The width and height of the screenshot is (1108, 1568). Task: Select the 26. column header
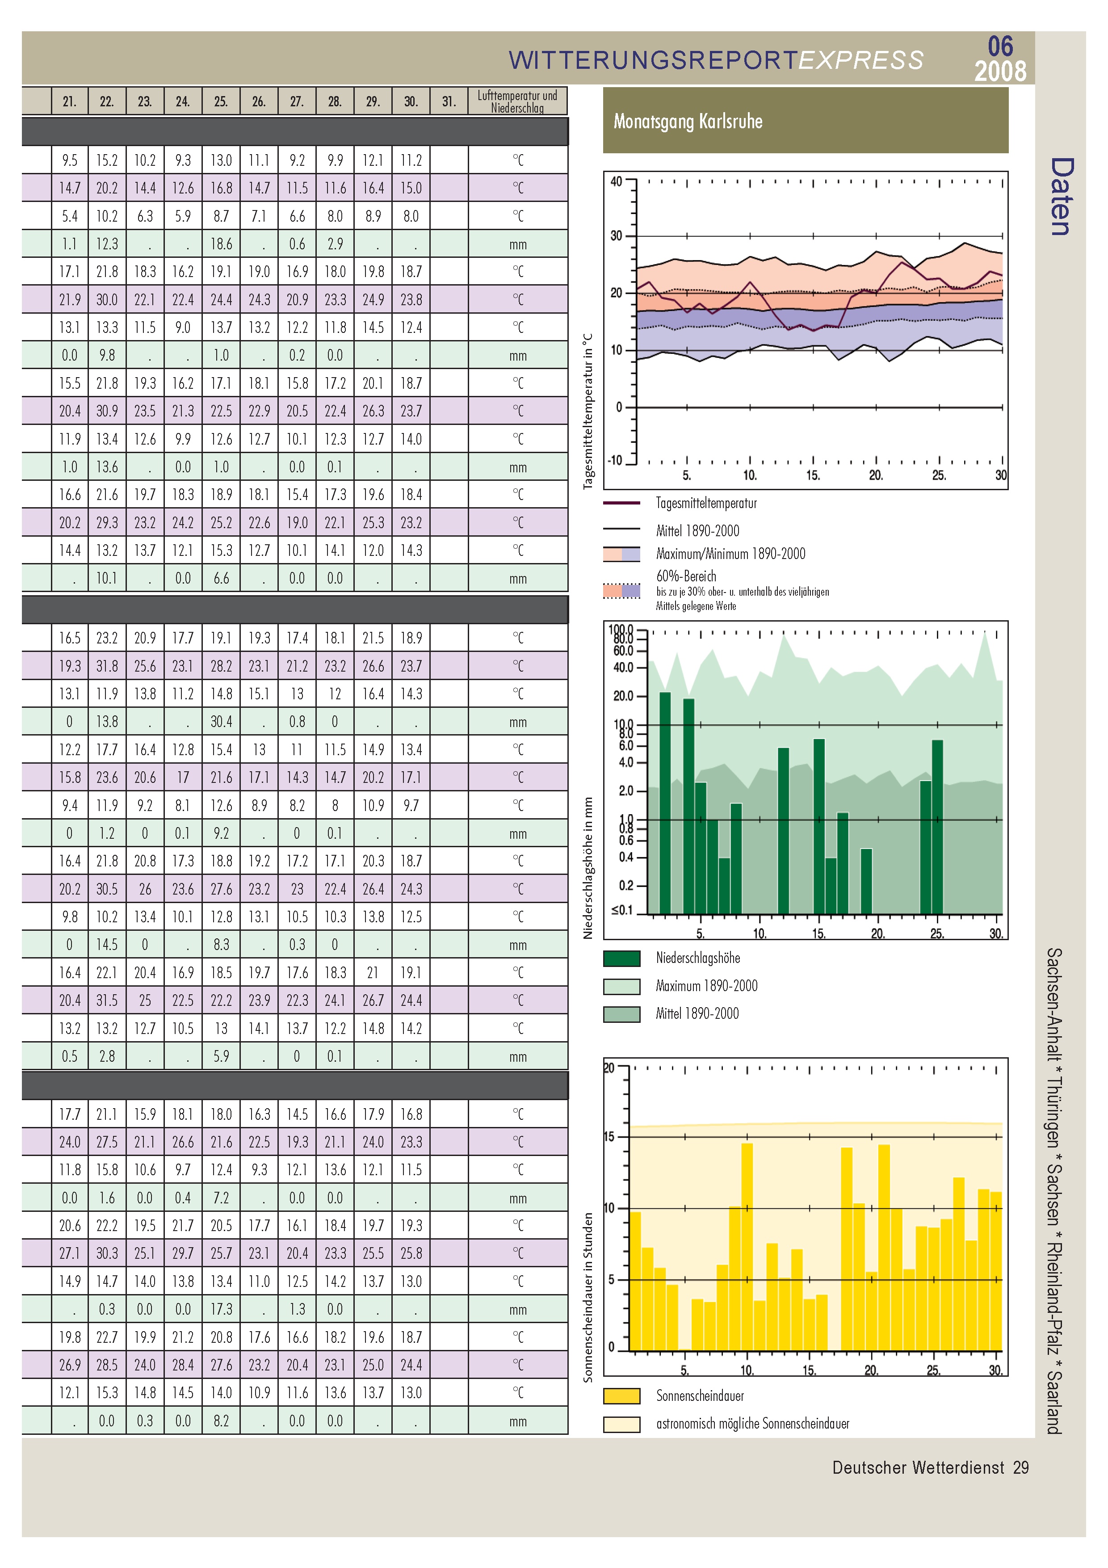259,101
